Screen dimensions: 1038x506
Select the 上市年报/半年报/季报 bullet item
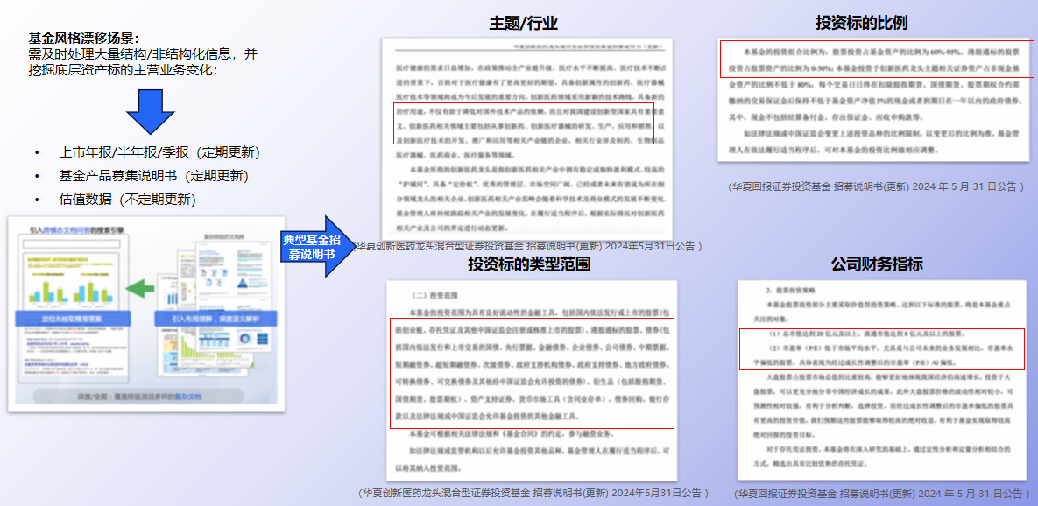[x=159, y=152]
